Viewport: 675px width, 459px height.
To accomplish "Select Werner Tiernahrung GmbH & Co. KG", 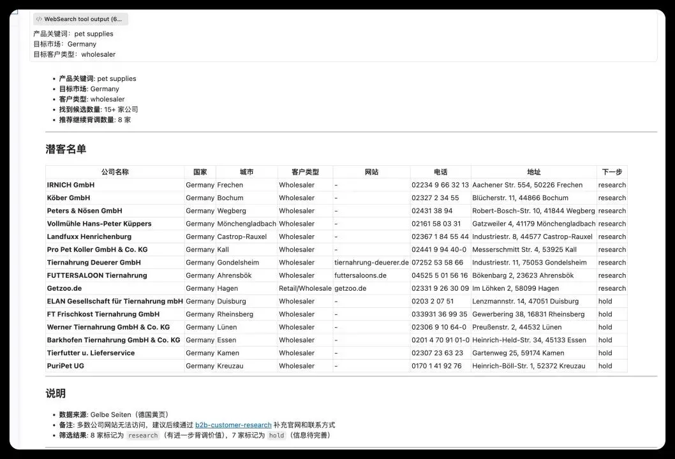I will tap(108, 327).
